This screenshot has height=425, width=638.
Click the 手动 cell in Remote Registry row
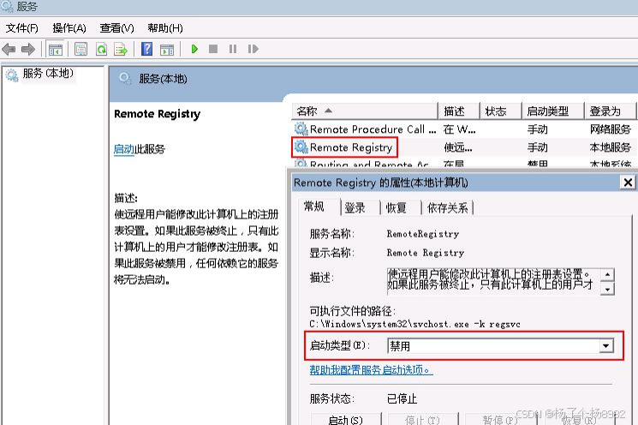pos(538,147)
